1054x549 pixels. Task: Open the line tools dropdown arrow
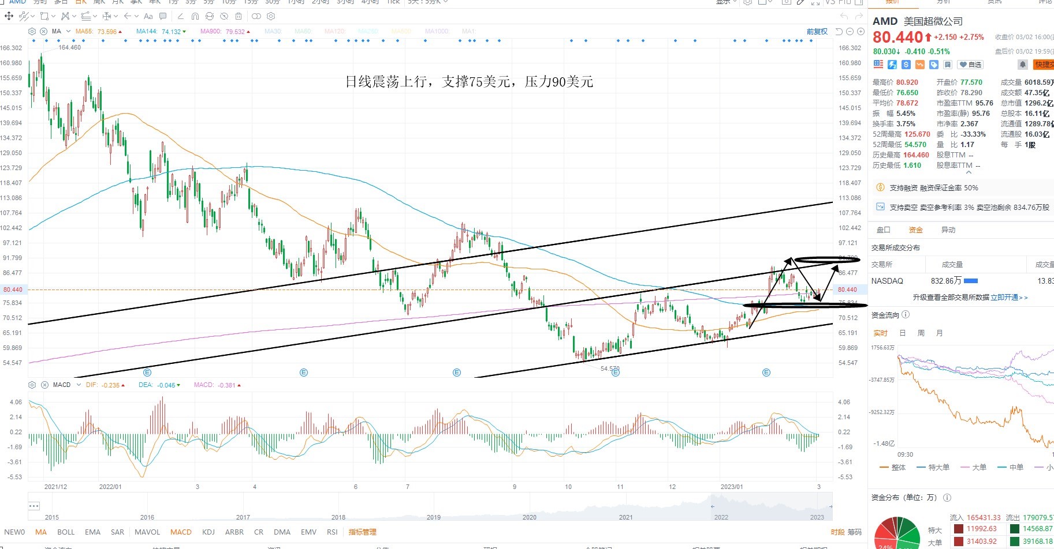click(32, 16)
